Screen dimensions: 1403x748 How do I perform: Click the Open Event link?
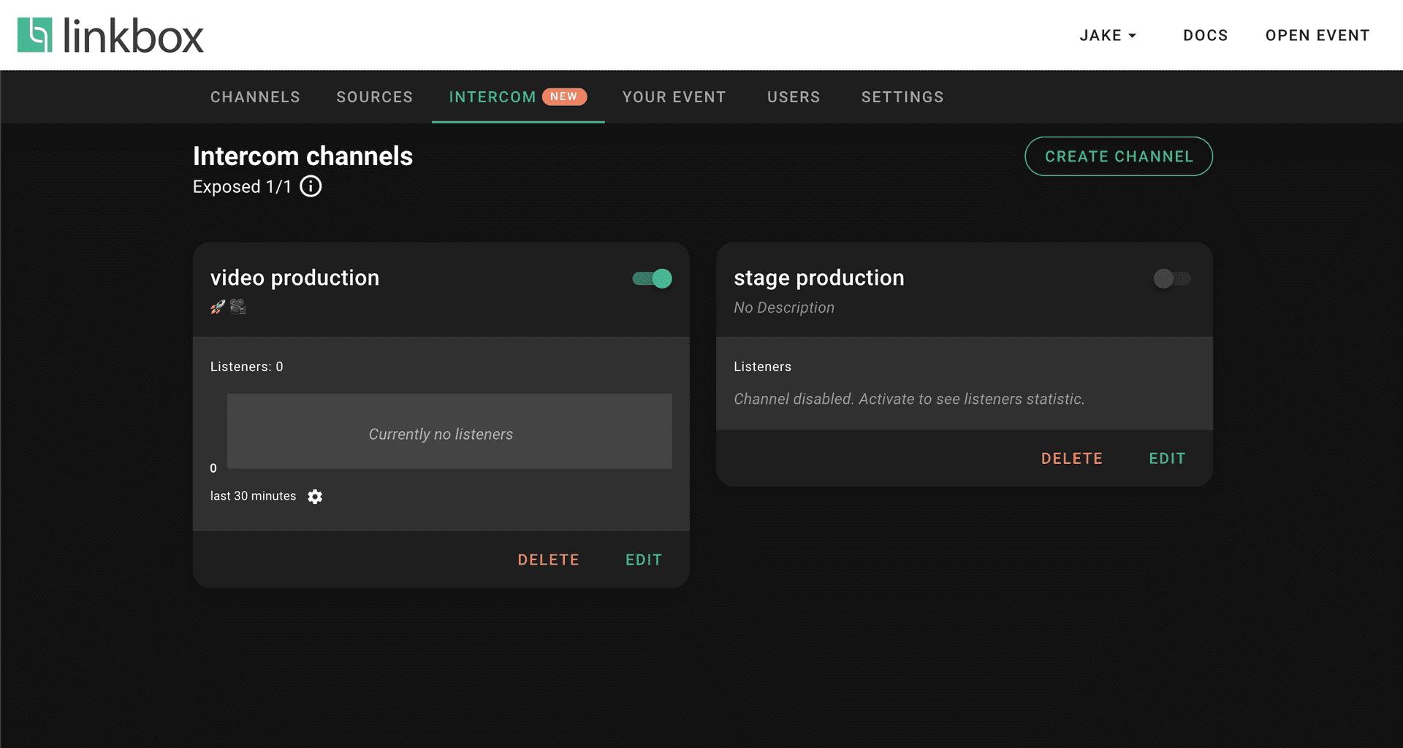tap(1317, 36)
